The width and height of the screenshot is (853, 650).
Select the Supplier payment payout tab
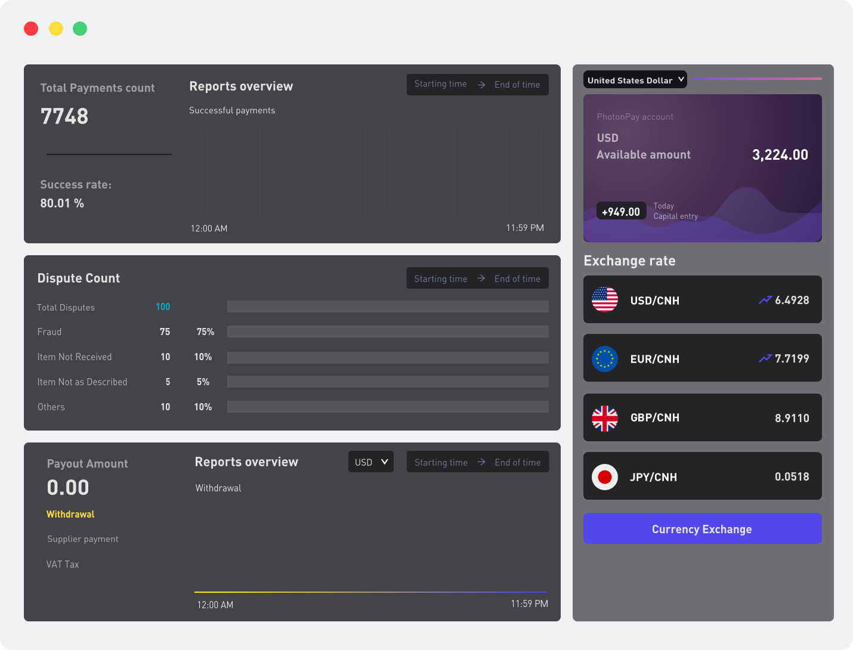click(83, 539)
